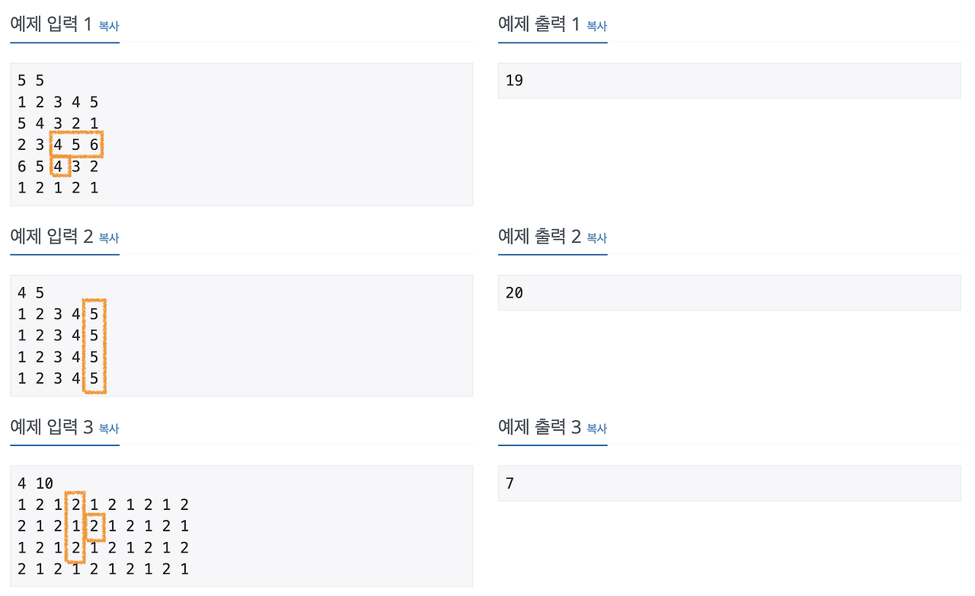Viewport: 975px width, 596px height.
Task: Click the 복사 link next to 예제 출력 1
Action: click(x=596, y=26)
